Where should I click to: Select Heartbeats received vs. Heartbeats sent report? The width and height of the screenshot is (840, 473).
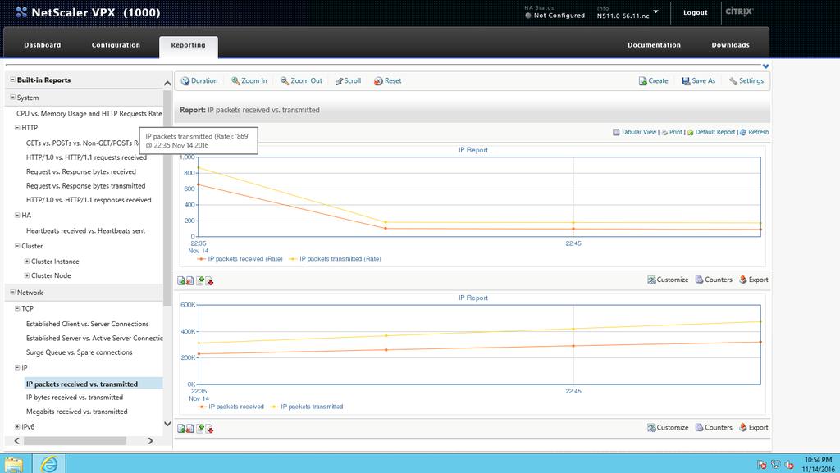coord(85,230)
